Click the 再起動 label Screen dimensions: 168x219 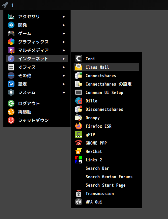pos(25,112)
